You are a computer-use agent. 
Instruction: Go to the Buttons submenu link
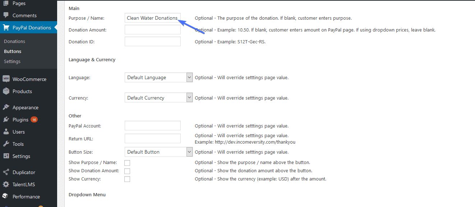[x=13, y=51]
